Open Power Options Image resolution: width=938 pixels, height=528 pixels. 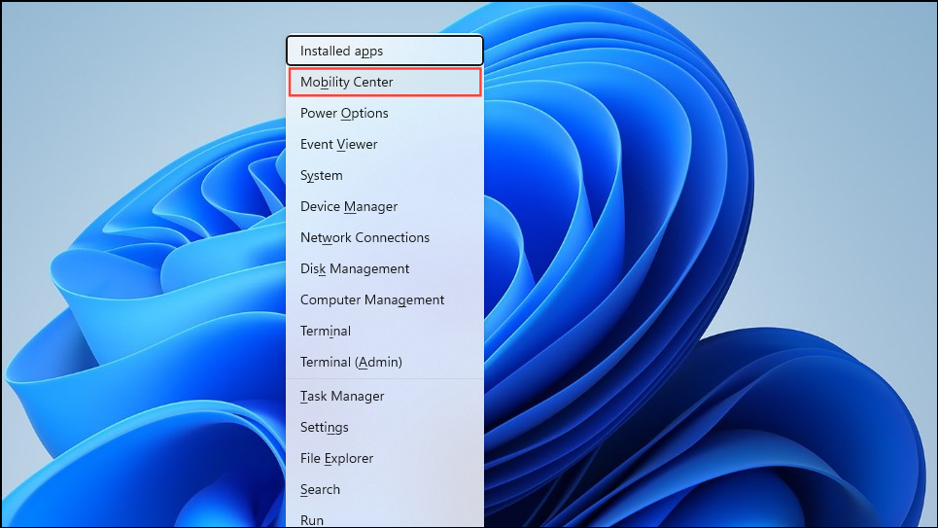(385, 113)
